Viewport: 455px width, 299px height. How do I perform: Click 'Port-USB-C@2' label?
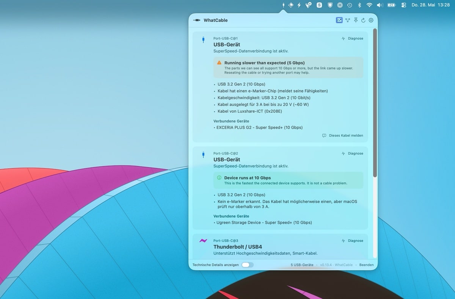[x=226, y=153]
